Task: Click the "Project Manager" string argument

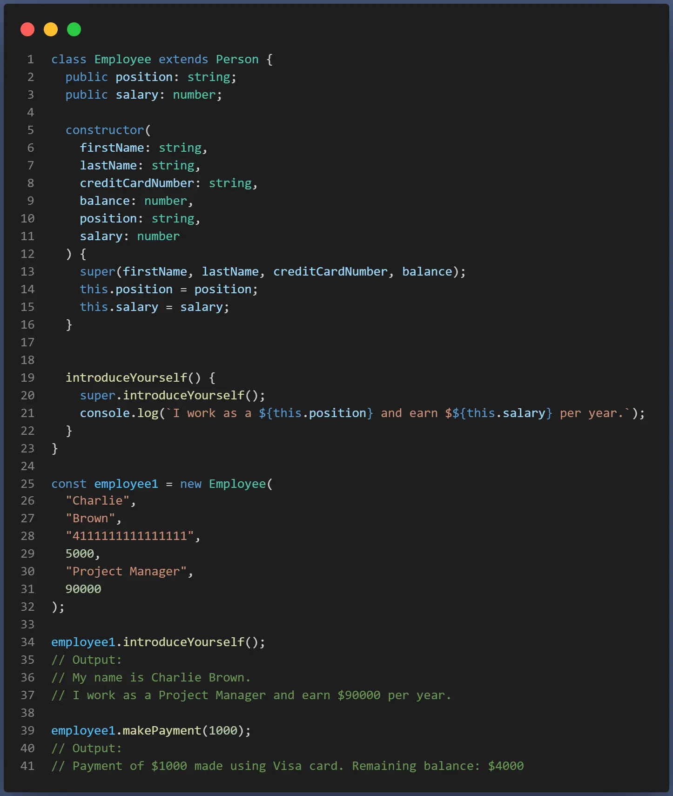Action: (x=126, y=572)
